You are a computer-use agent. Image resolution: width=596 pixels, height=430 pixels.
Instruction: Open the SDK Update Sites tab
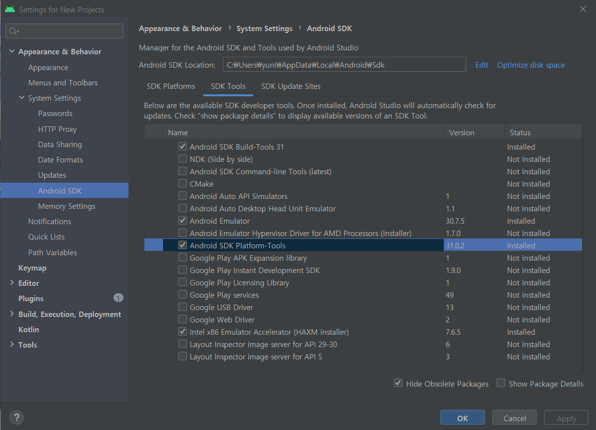(291, 86)
